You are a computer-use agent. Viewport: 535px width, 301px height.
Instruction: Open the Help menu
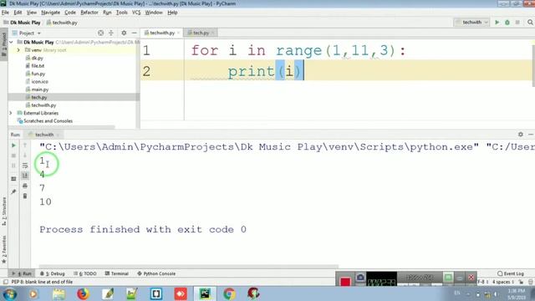172,13
